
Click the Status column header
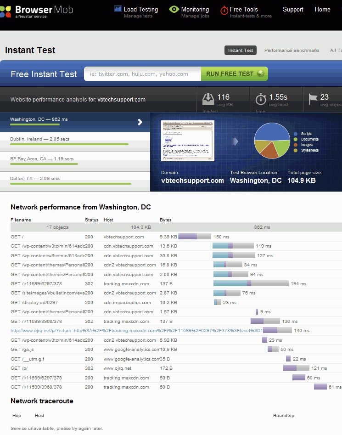point(92,220)
